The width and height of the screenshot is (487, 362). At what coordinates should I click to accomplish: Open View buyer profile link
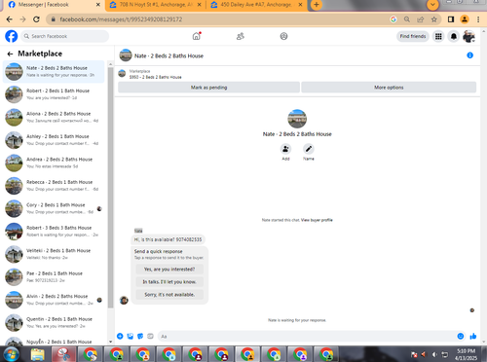[x=317, y=220]
